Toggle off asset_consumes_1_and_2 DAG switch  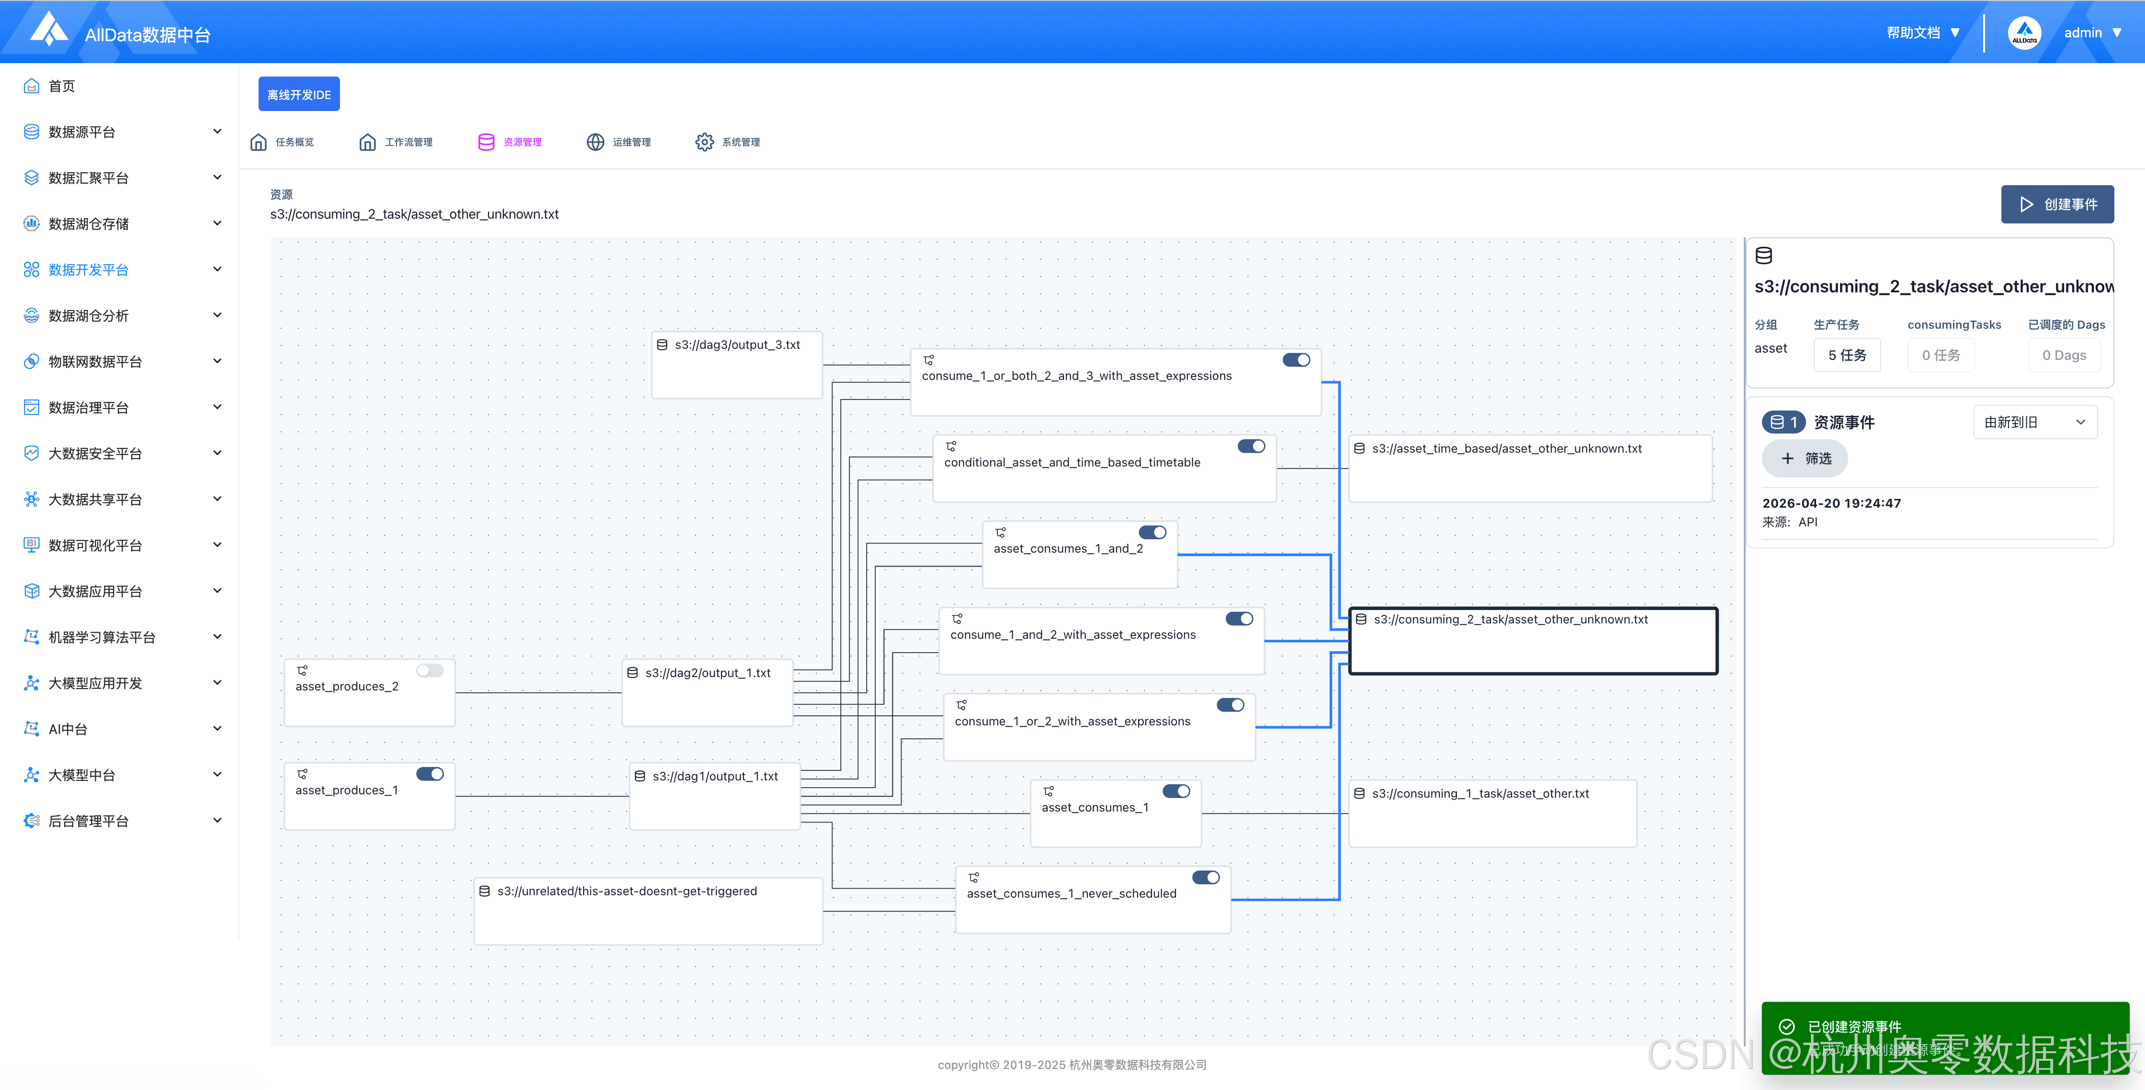[x=1152, y=533]
